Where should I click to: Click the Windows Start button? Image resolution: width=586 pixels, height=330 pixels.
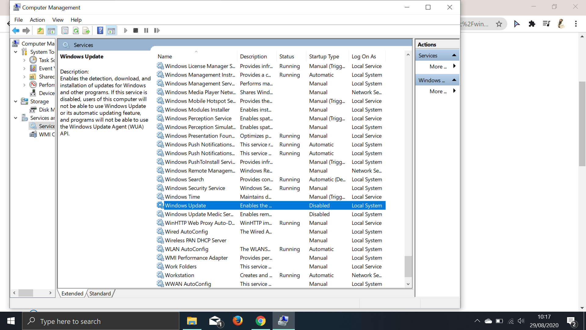coord(11,321)
